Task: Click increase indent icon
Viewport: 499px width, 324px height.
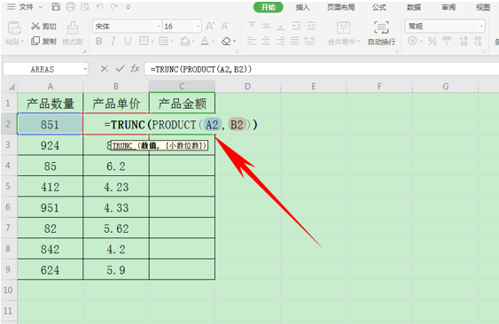Action: [x=311, y=26]
